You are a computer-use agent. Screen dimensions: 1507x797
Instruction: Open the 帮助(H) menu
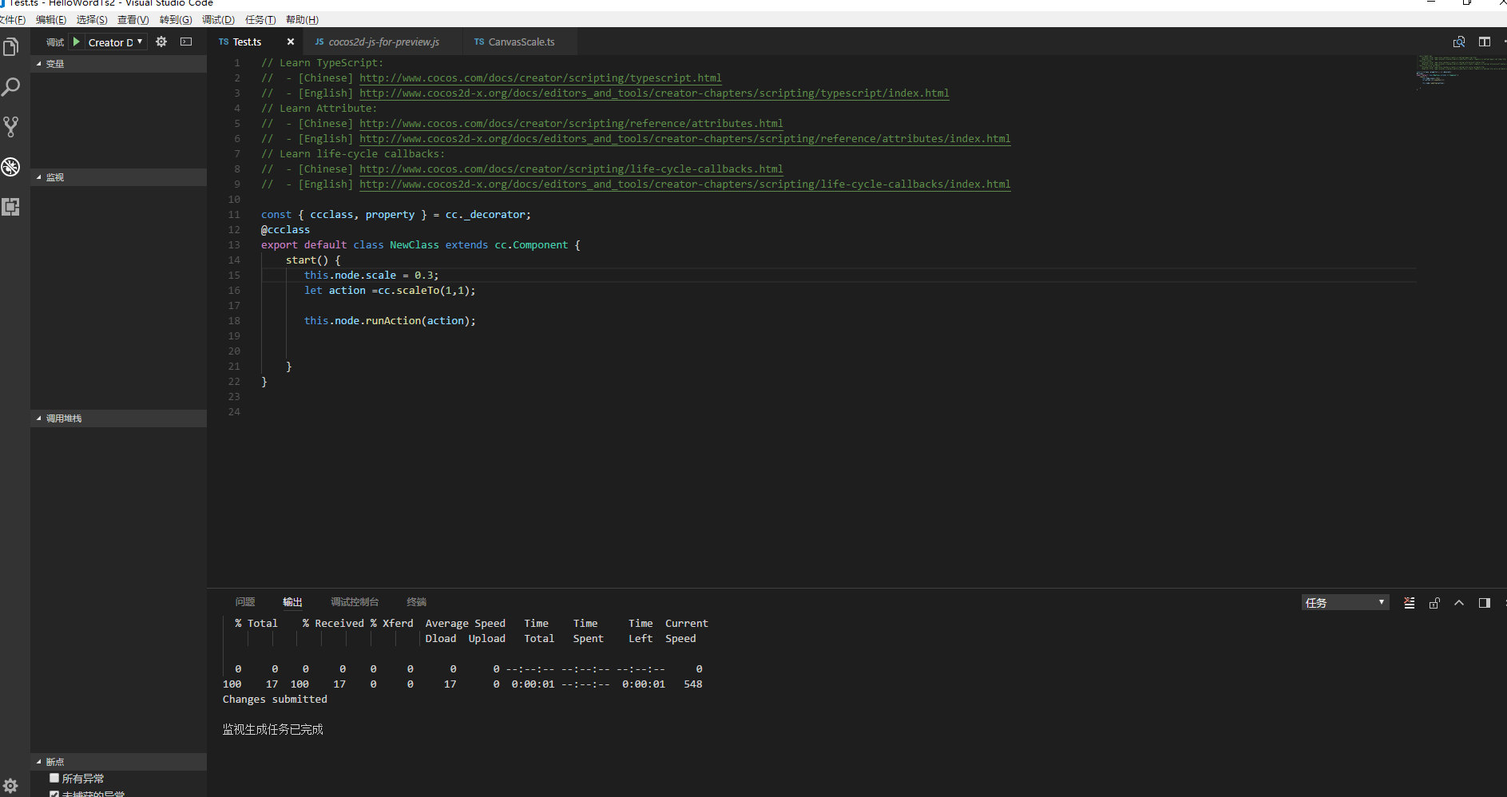pyautogui.click(x=302, y=20)
